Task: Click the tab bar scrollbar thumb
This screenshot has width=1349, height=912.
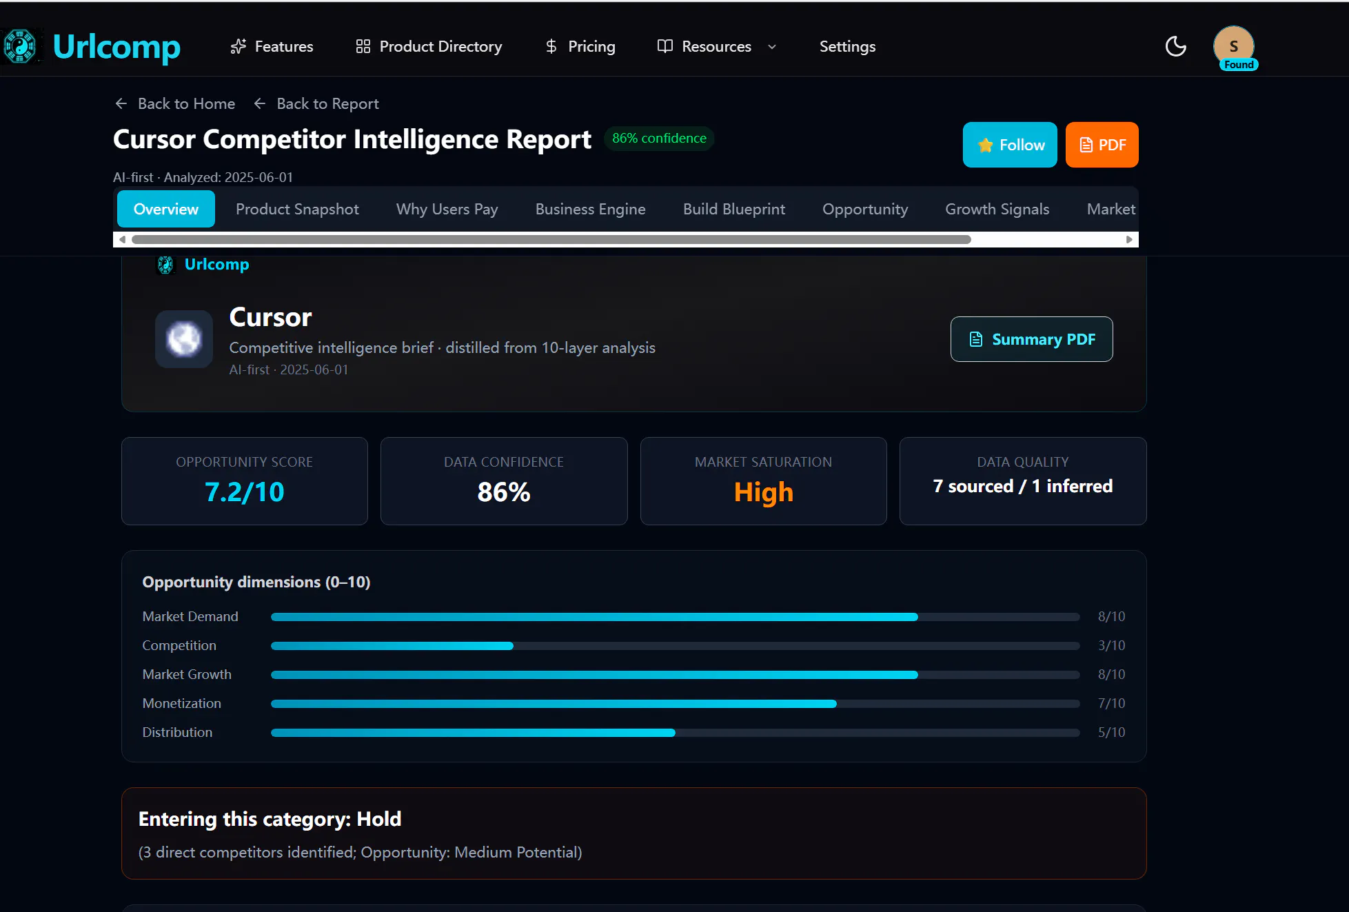Action: (551, 240)
